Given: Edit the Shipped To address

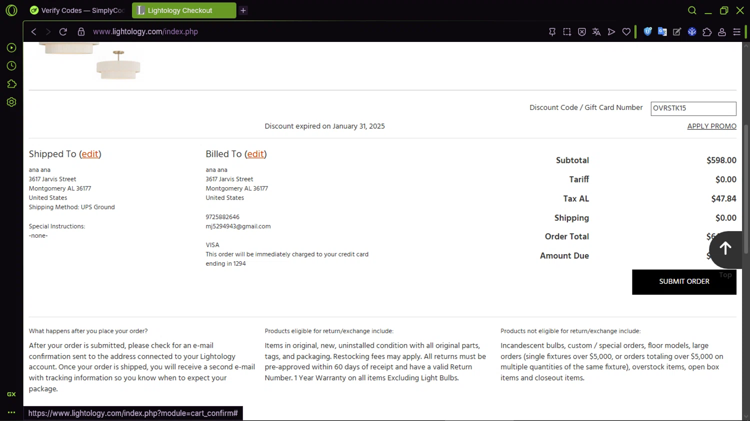Looking at the screenshot, I should [x=90, y=154].
